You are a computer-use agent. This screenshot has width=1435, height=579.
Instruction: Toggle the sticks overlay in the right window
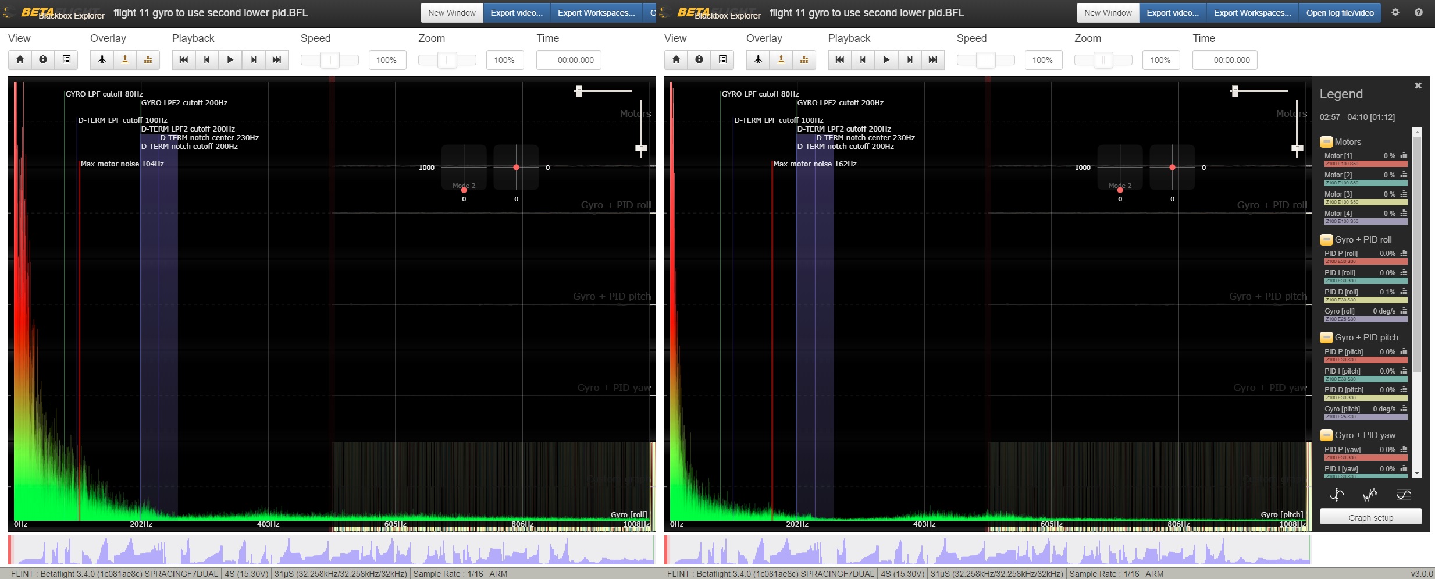pyautogui.click(x=781, y=59)
